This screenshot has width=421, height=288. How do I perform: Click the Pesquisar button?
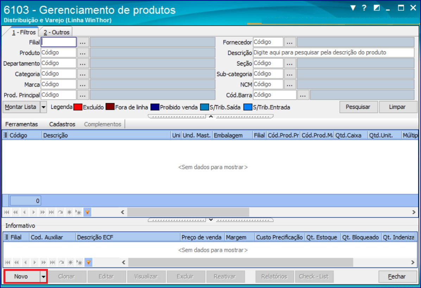pos(358,107)
